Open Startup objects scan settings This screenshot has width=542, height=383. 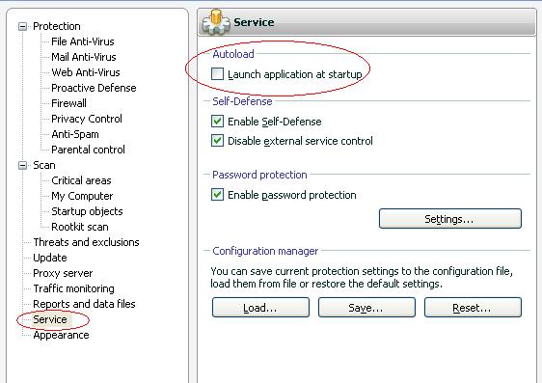coord(87,211)
